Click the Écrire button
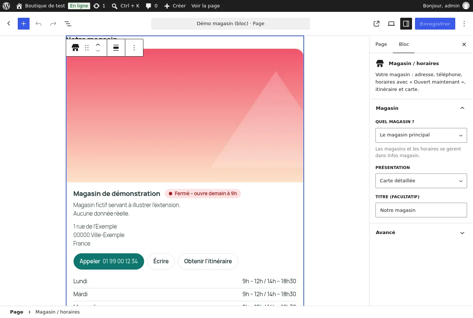Screen dimensions: 473x318 [161, 261]
